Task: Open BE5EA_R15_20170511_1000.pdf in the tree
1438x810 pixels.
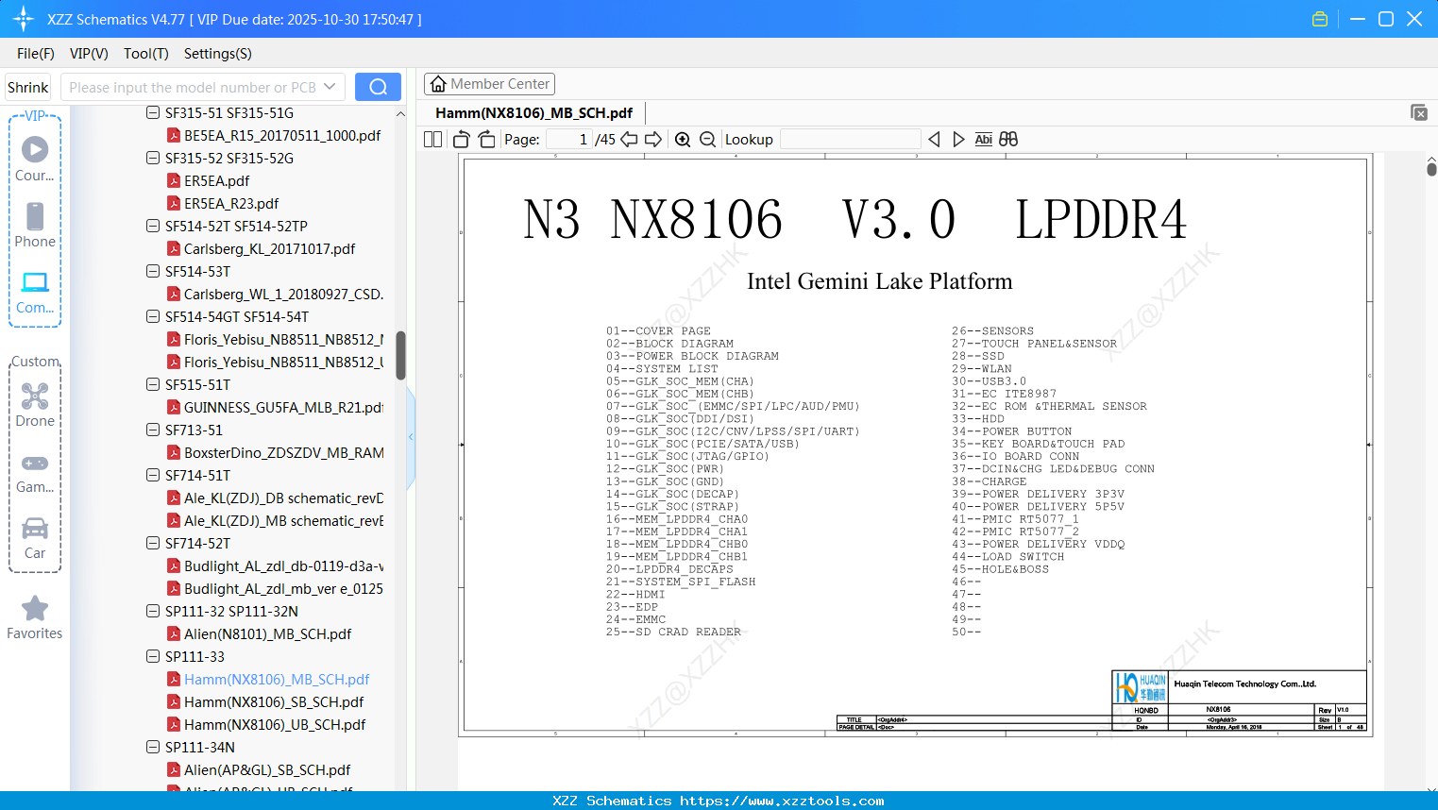Action: [282, 135]
